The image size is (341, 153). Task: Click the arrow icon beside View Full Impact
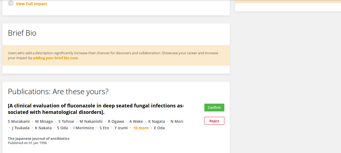point(11,3)
